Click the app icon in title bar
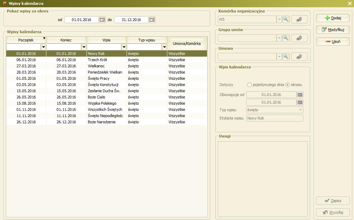 [x=4, y=3]
